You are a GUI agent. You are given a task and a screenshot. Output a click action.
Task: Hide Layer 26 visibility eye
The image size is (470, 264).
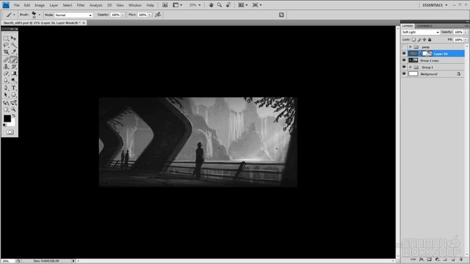(x=404, y=54)
